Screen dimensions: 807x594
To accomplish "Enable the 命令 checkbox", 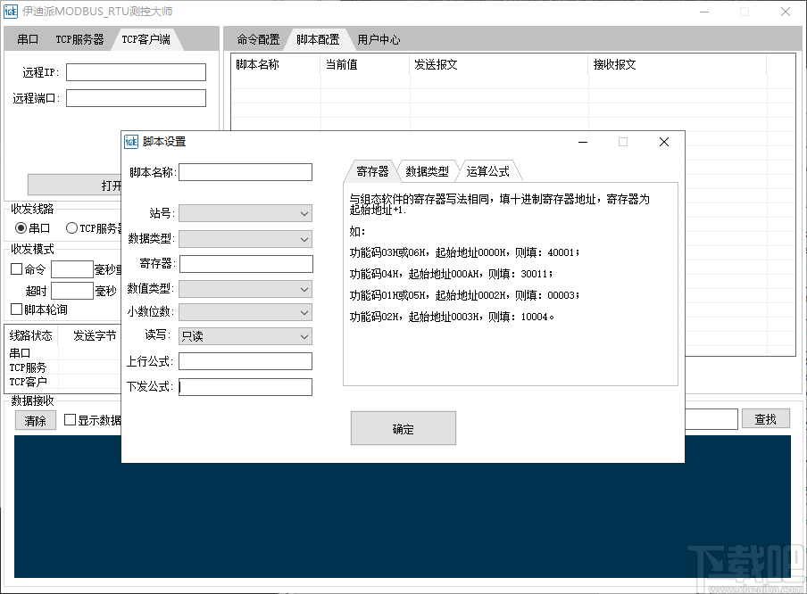I will [x=17, y=268].
